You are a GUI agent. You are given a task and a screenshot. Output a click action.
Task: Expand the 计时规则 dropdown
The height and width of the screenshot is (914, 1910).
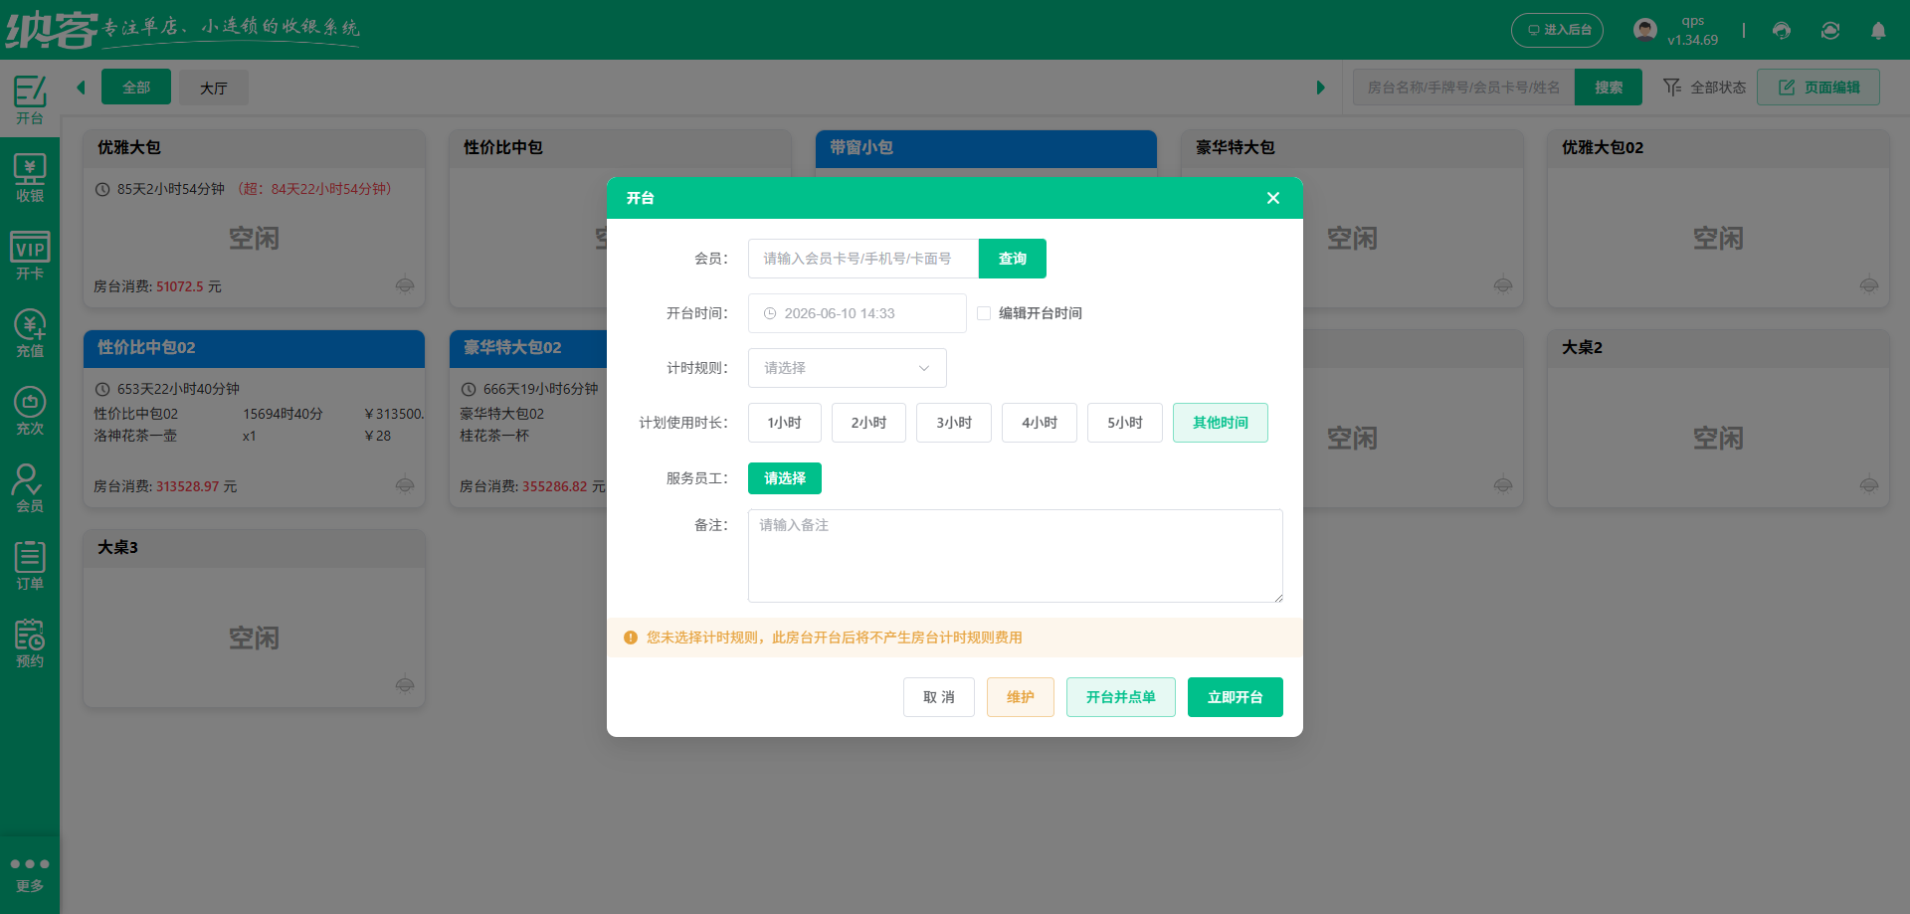tap(848, 368)
